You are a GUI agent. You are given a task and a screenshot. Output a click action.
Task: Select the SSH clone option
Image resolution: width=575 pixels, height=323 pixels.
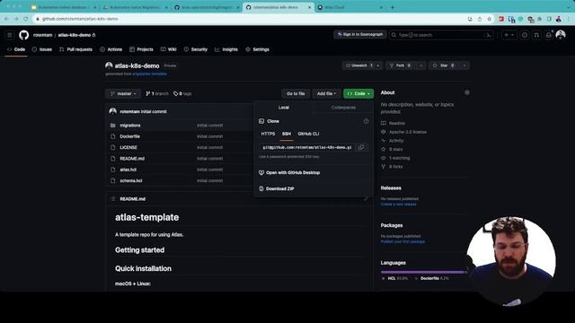pyautogui.click(x=287, y=134)
